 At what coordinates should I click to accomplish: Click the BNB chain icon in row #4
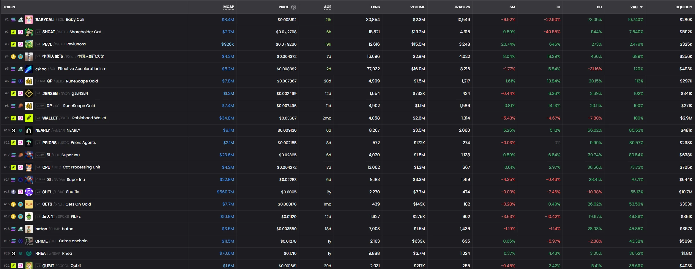pyautogui.click(x=13, y=57)
